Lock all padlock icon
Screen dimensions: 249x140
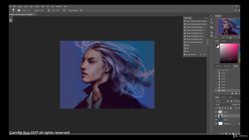[x=231, y=108]
